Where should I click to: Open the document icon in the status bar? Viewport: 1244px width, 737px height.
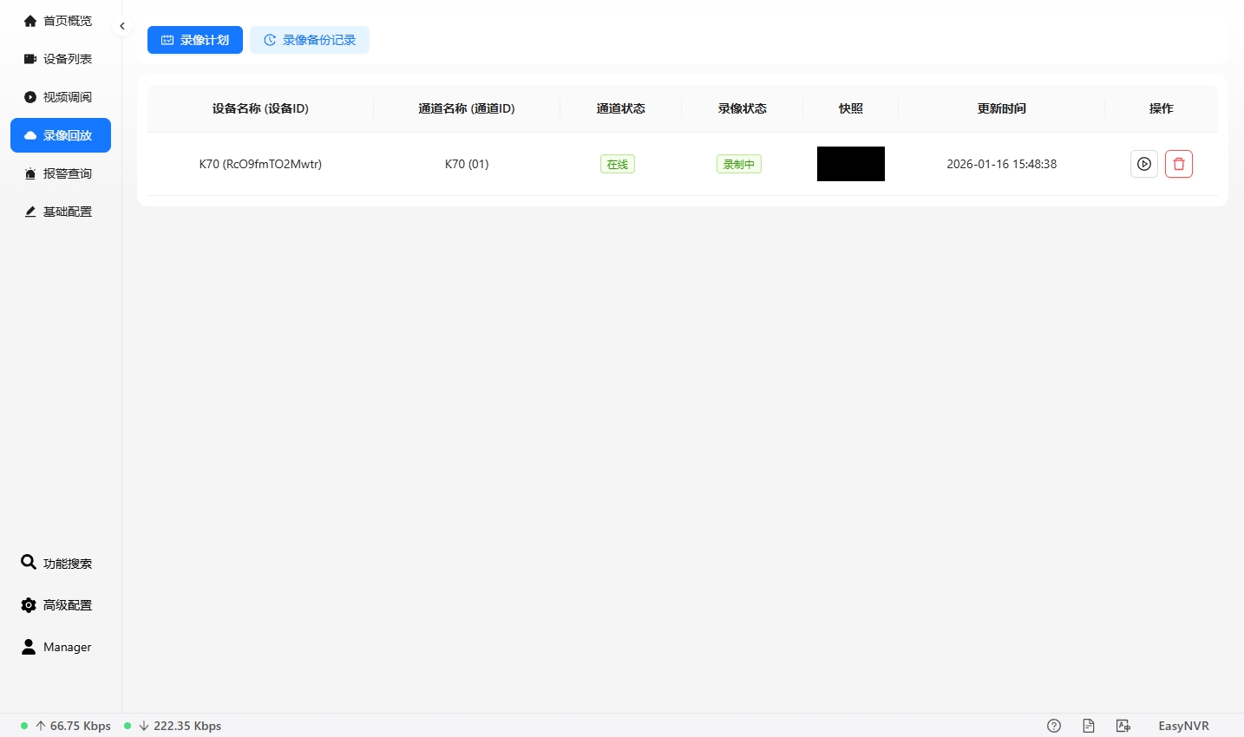pos(1089,726)
